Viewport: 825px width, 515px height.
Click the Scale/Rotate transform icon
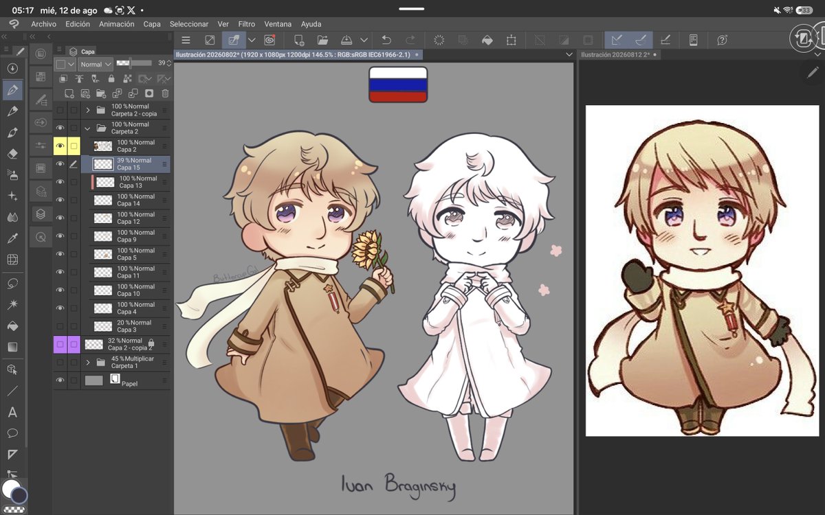(x=511, y=41)
